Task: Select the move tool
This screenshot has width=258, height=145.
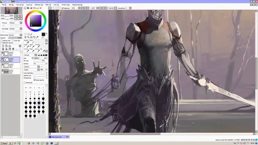Action: pos(25,37)
